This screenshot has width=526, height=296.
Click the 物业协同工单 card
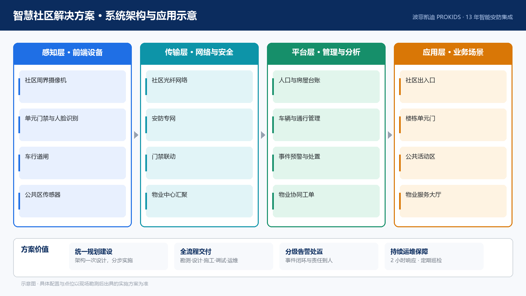326,201
